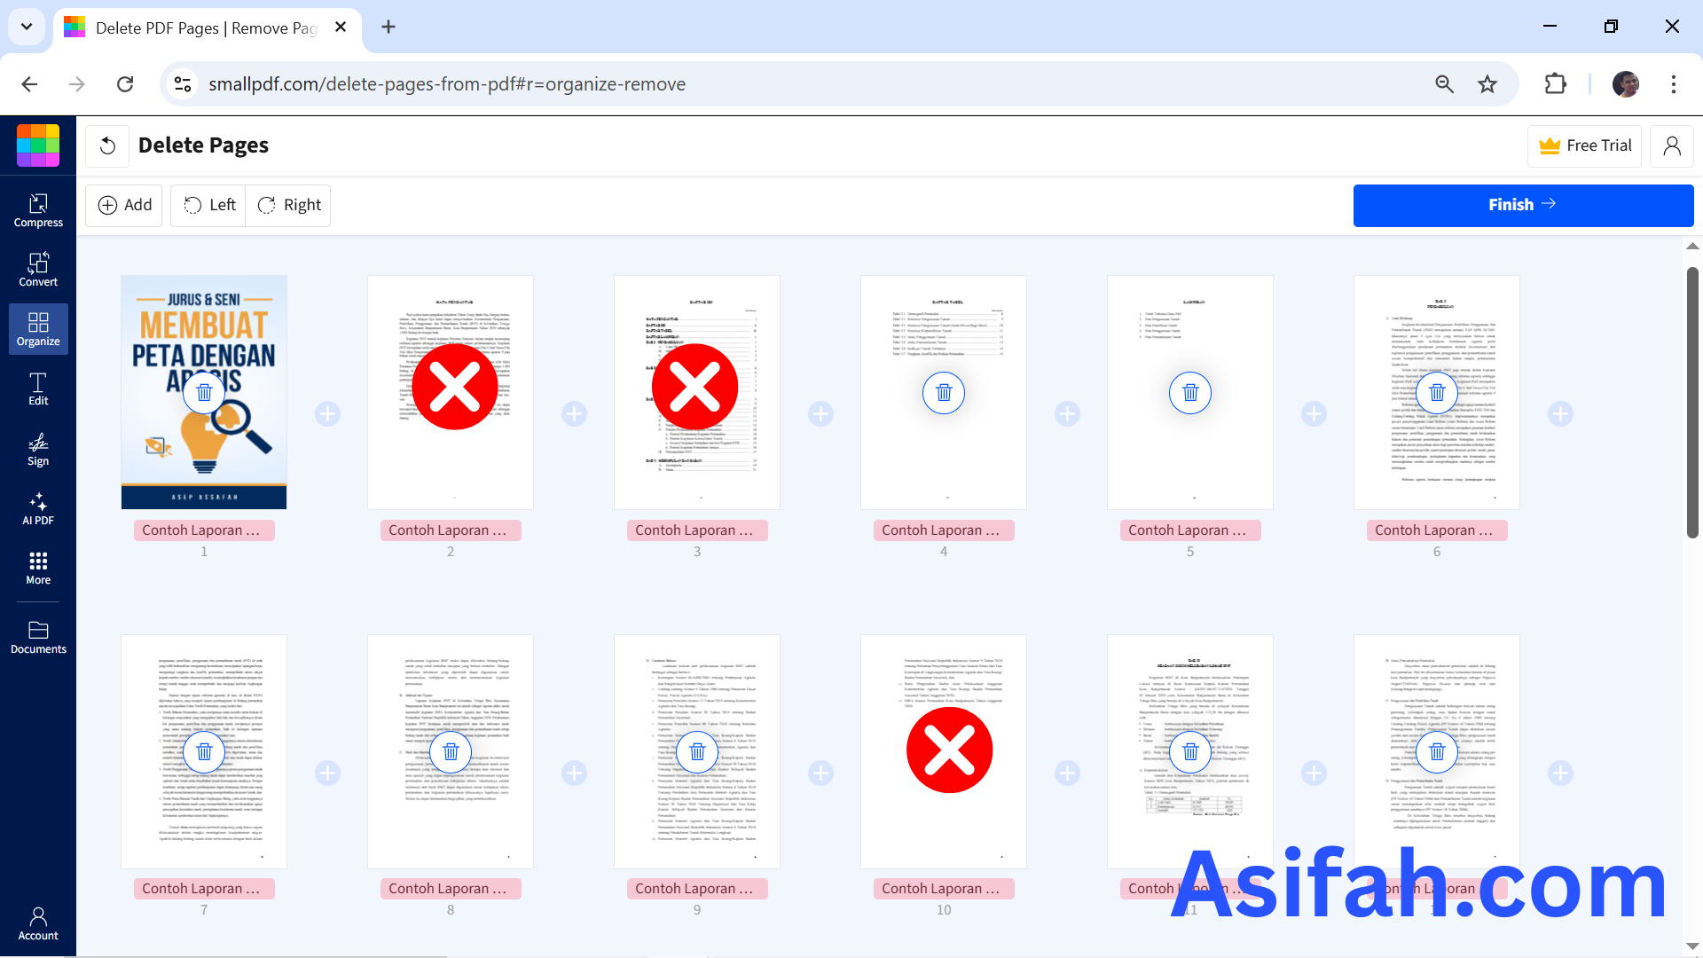Insert file after page 3 with plus
1703x958 pixels.
[x=820, y=413]
